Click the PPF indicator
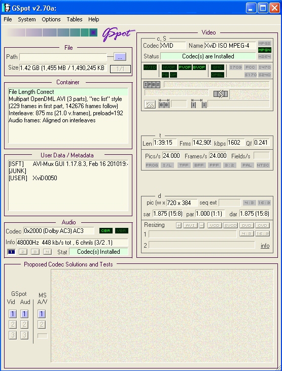 coord(215,165)
